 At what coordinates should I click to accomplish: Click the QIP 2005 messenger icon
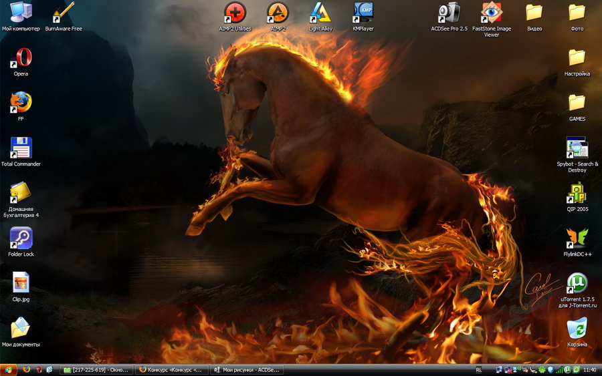pos(577,193)
